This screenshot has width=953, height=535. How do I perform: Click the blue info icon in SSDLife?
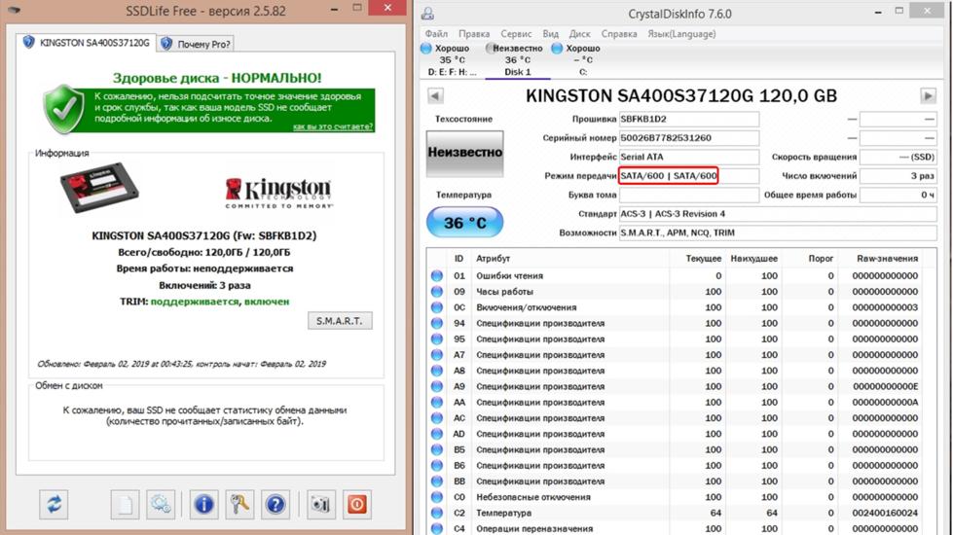[x=203, y=504]
